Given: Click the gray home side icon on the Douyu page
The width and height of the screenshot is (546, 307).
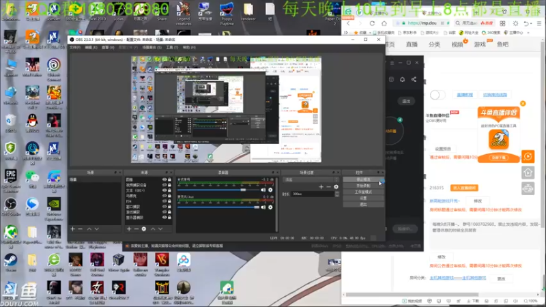Looking at the screenshot, I should click(x=528, y=173).
